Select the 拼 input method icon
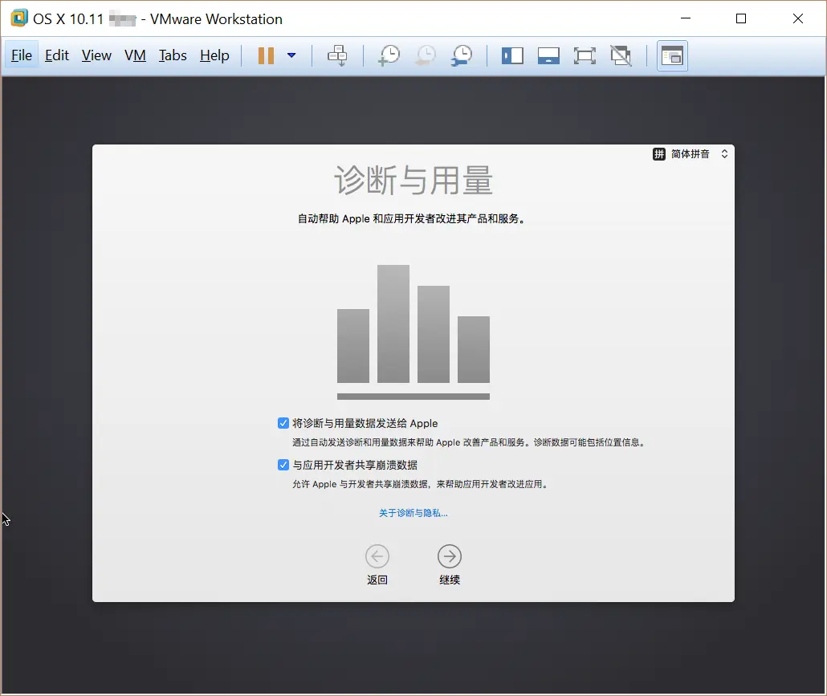The height and width of the screenshot is (696, 827). 658,153
